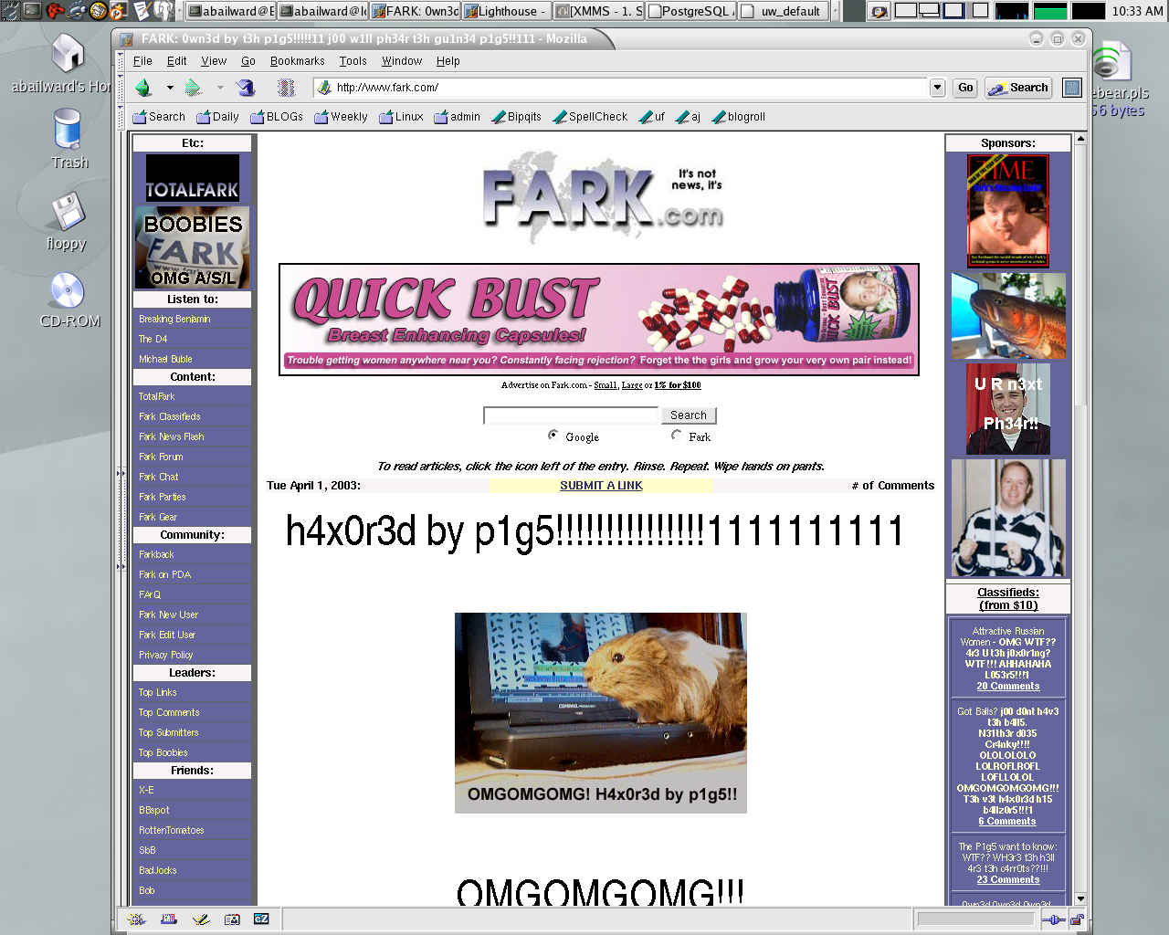Image resolution: width=1169 pixels, height=935 pixels.
Task: Click the Back navigation arrow
Action: [x=143, y=88]
